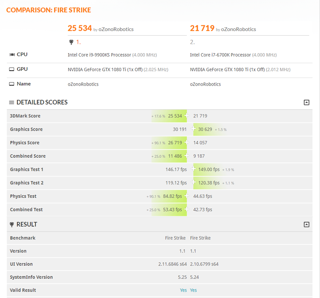Click the UI Version 2.10.6799 s64 value
Image resolution: width=320 pixels, height=298 pixels.
204,264
